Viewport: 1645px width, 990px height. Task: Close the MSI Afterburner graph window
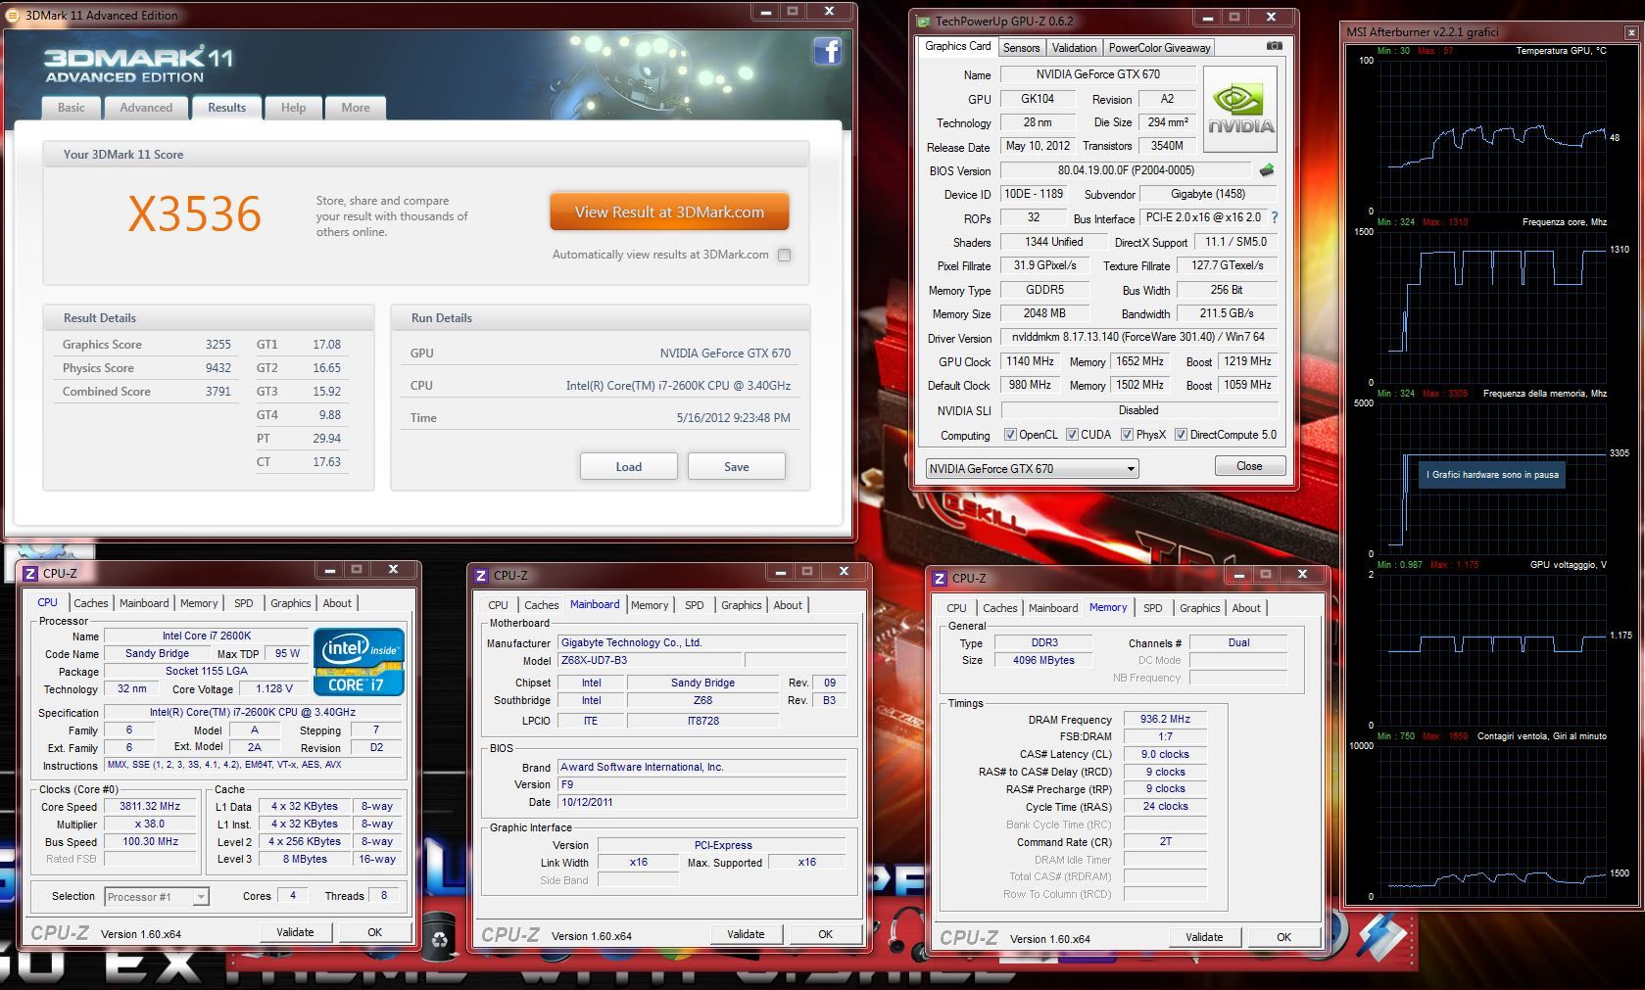click(1631, 32)
